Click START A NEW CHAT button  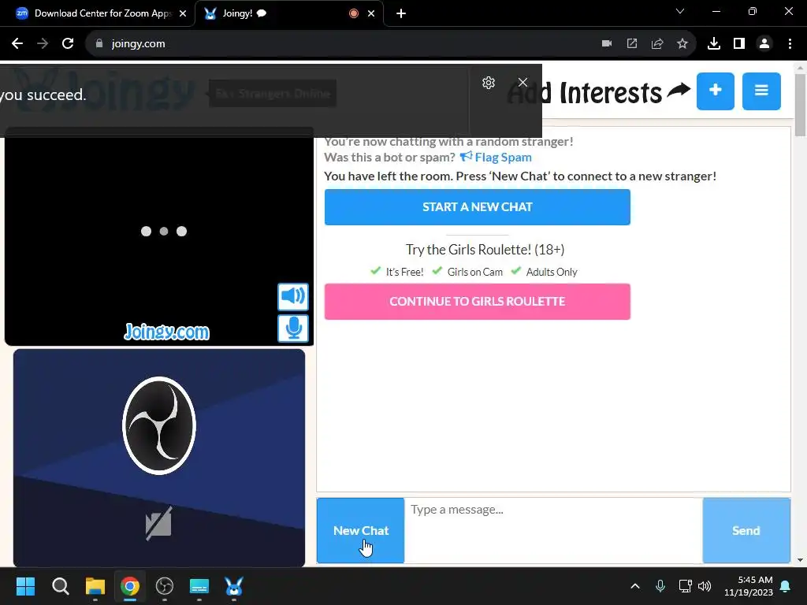point(477,207)
